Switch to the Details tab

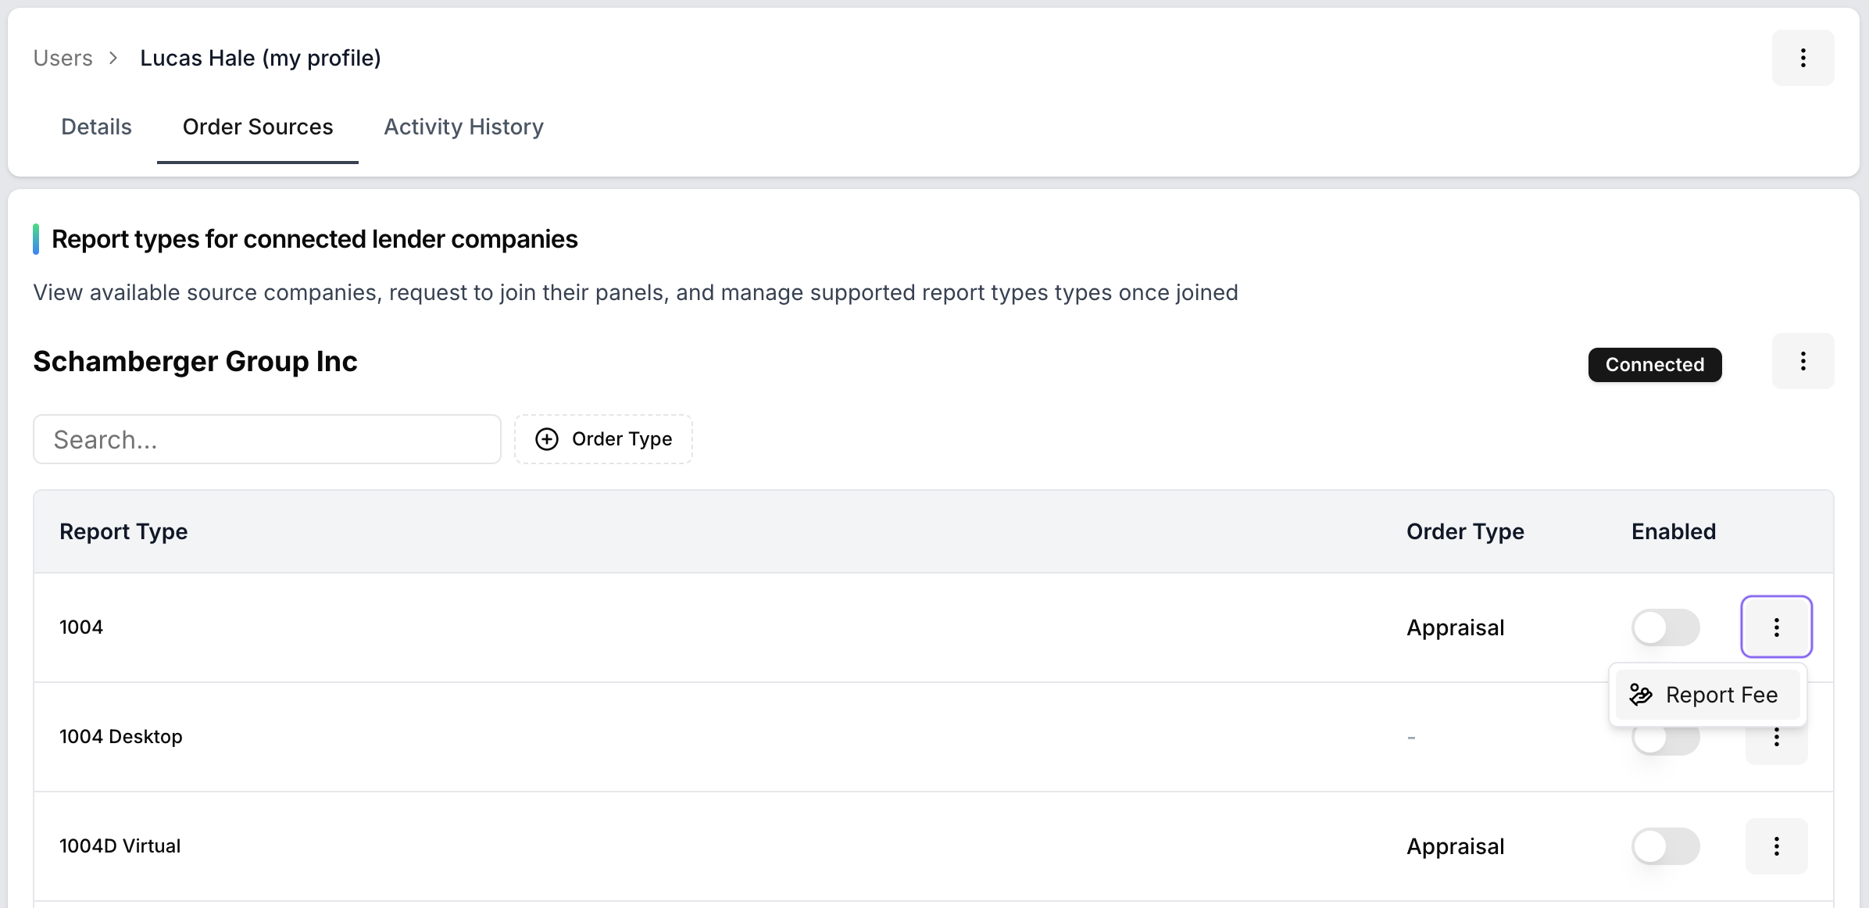click(x=96, y=127)
